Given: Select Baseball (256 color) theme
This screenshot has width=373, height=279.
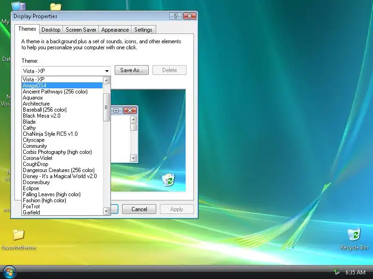Looking at the screenshot, I should [x=62, y=110].
